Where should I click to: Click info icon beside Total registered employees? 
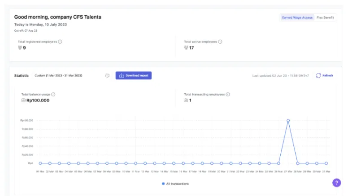click(x=60, y=42)
